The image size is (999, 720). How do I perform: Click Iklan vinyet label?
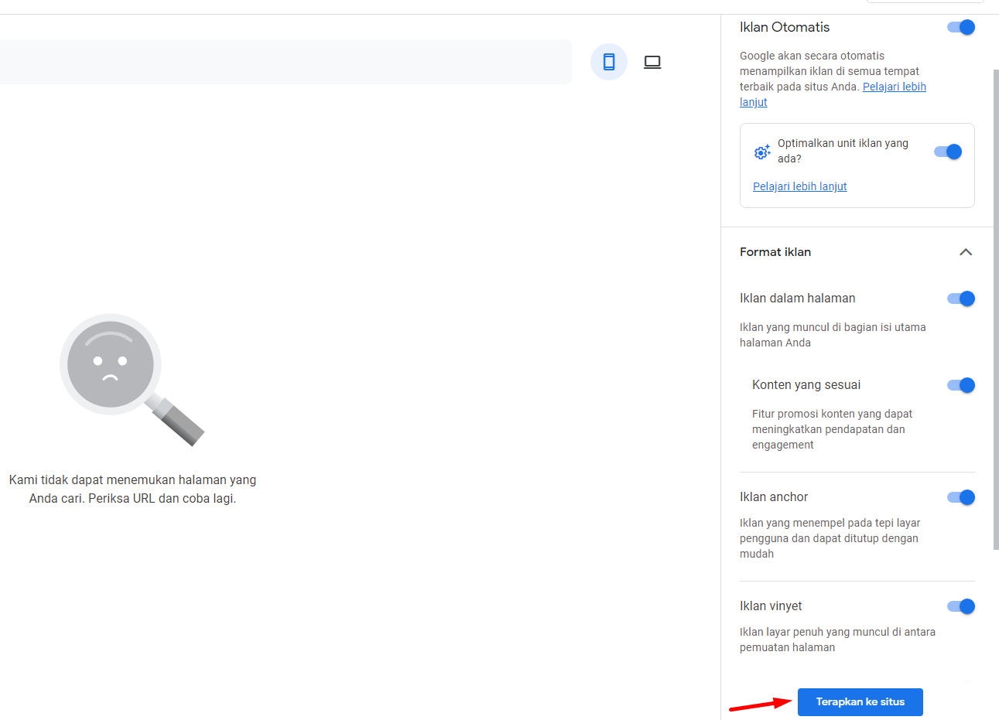tap(771, 606)
